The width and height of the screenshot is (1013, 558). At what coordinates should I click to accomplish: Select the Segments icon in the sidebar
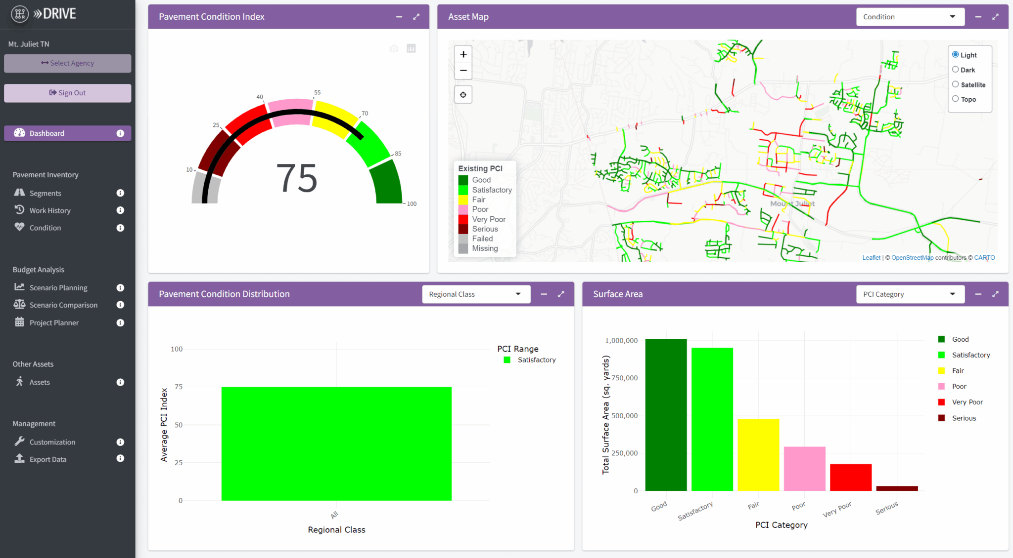click(x=20, y=193)
